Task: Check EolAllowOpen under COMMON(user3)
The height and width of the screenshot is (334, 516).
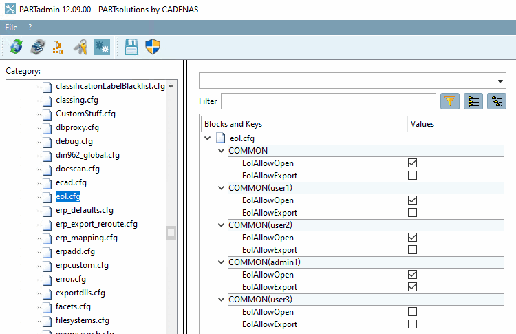Action: 412,312
